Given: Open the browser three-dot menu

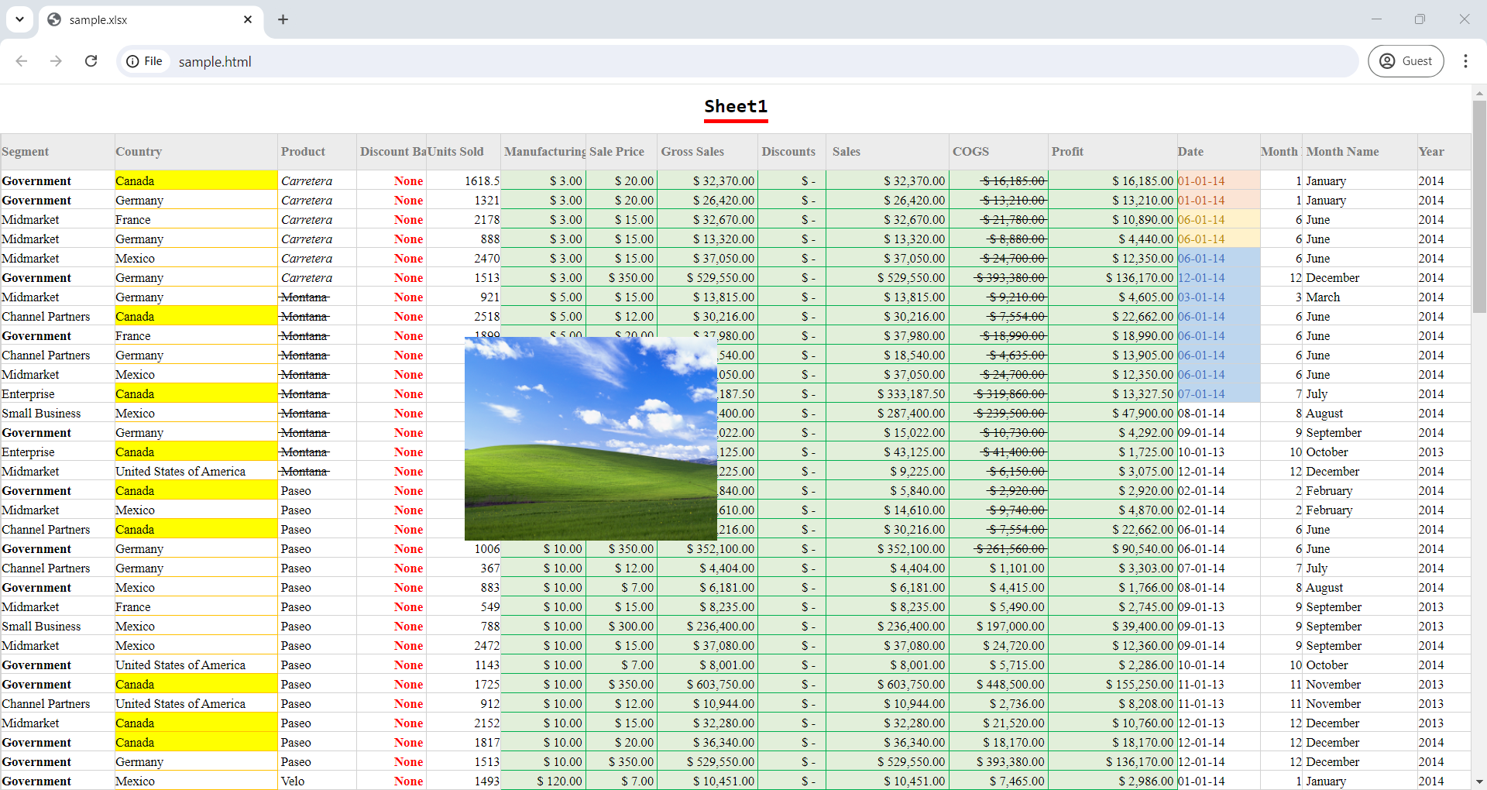Looking at the screenshot, I should point(1465,61).
